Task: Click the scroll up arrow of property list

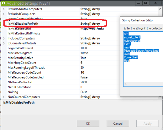Action: pyautogui.click(x=160, y=9)
